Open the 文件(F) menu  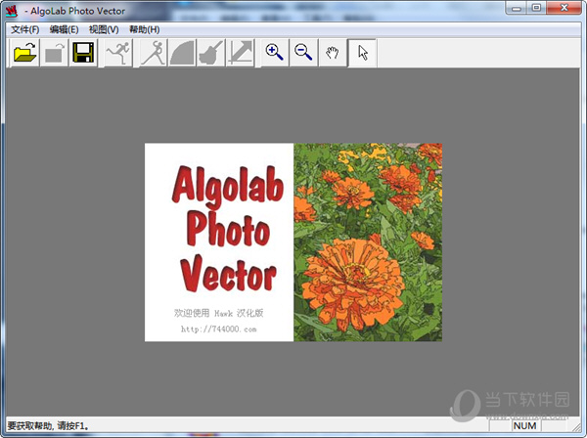point(24,29)
